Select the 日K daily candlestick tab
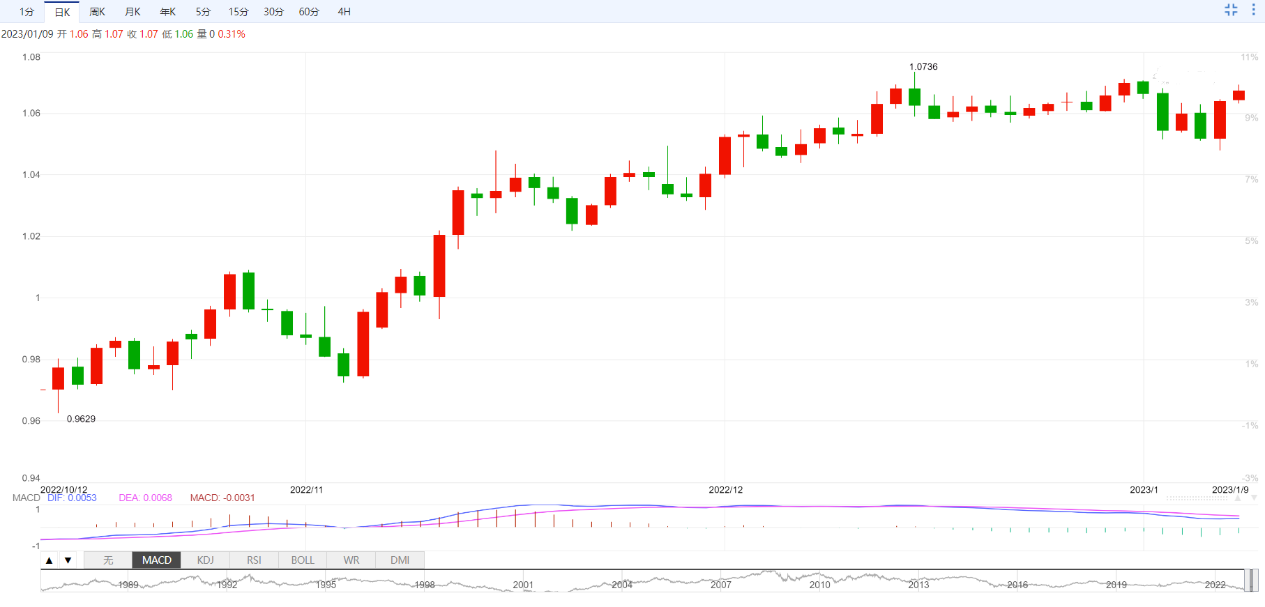Screen dimensions: 1265x607 pos(62,12)
